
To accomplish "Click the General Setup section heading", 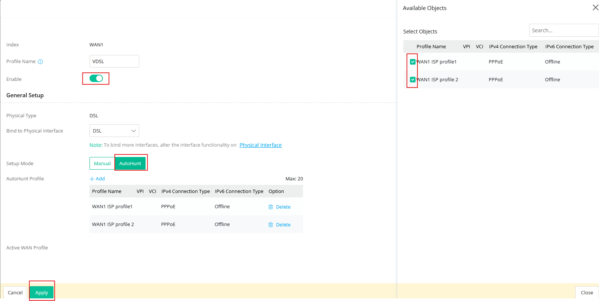I will pyautogui.click(x=25, y=95).
